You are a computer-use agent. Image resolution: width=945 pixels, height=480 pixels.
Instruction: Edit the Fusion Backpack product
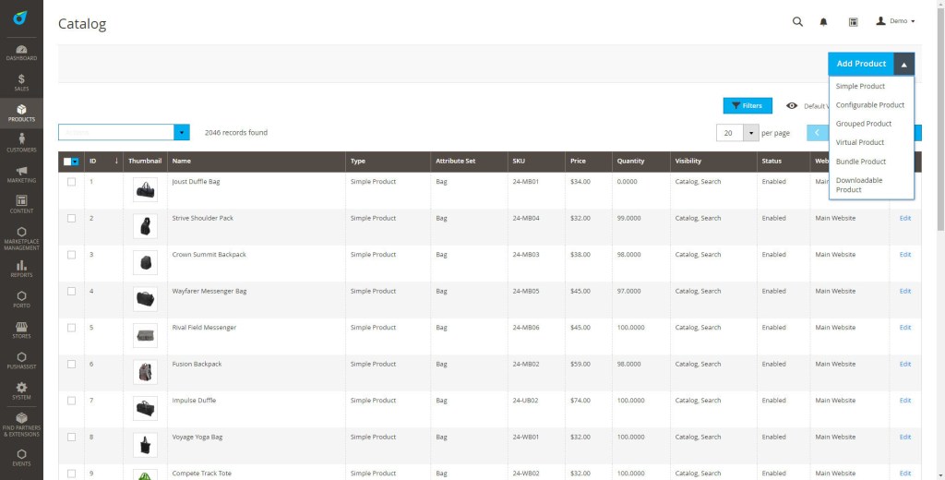(904, 365)
